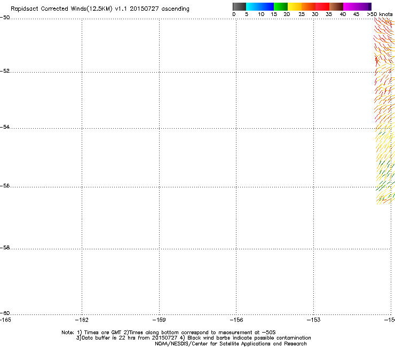395x347 pixels.
Task: Click the yellow 20-25 knots color segment
Action: click(295, 6)
